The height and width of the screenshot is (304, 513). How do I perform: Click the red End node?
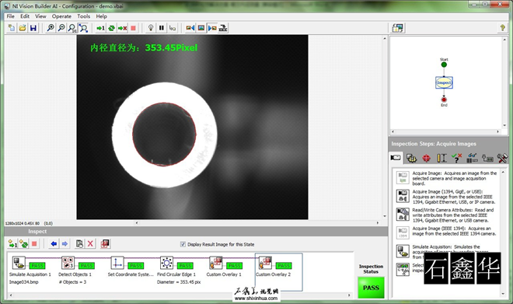[x=444, y=100]
